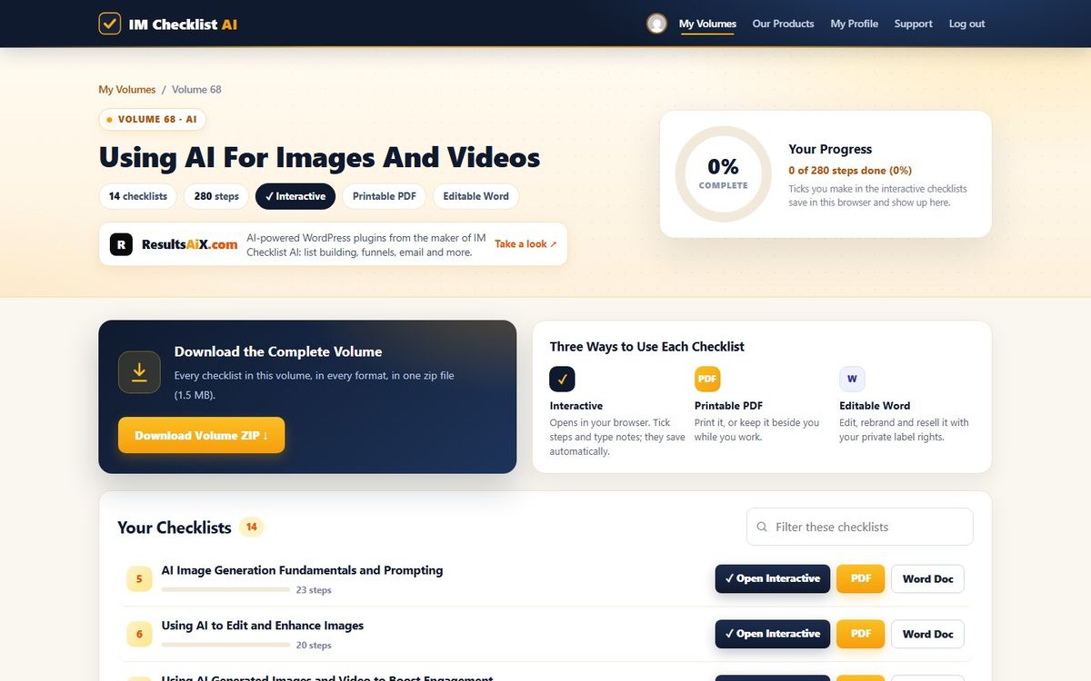1091x681 pixels.
Task: Click the Download the Complete Volume heading
Action: click(278, 351)
